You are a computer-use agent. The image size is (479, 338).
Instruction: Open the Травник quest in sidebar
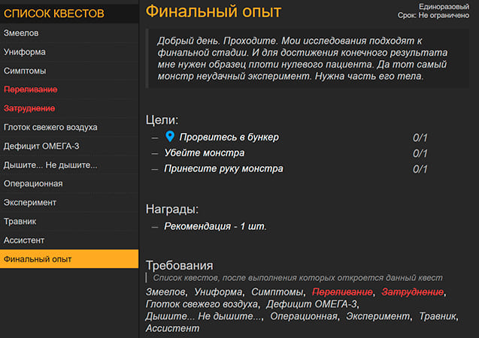[x=20, y=222]
